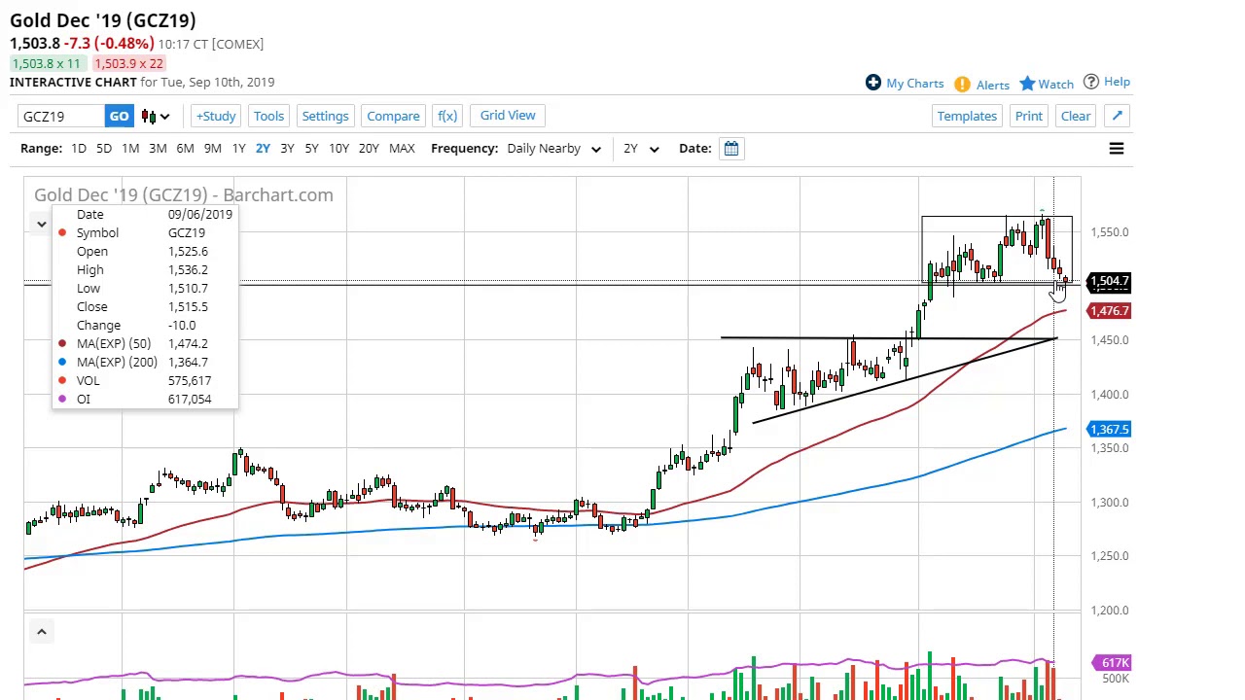This screenshot has width=1245, height=700.
Task: Click the Watch link
Action: [x=1055, y=85]
